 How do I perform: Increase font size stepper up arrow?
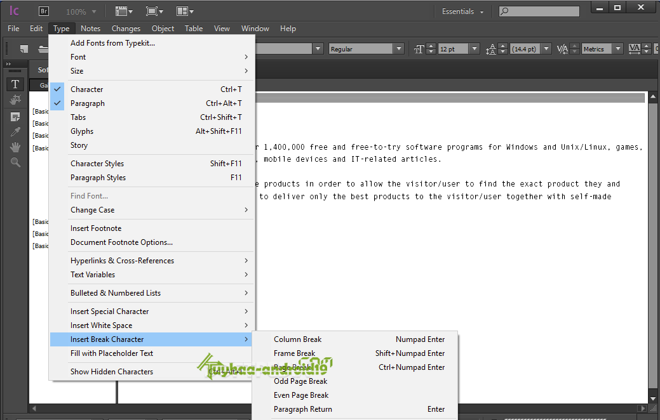431,46
